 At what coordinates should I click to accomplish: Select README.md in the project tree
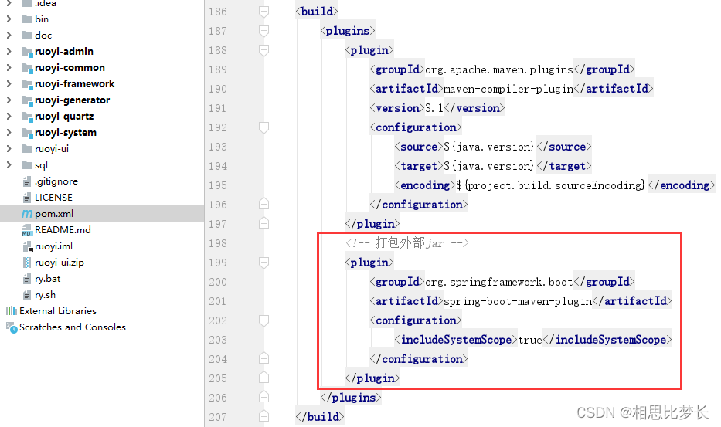63,230
